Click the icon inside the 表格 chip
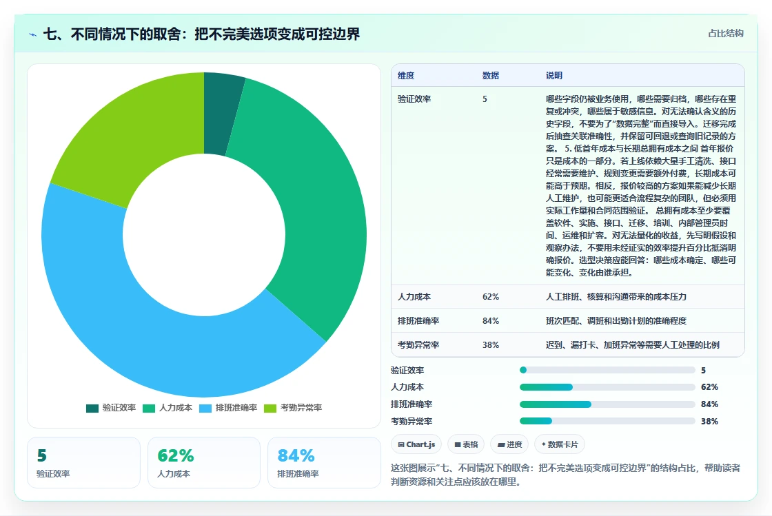The height and width of the screenshot is (516, 772). pos(458,444)
